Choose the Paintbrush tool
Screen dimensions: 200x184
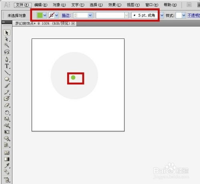point(7,86)
